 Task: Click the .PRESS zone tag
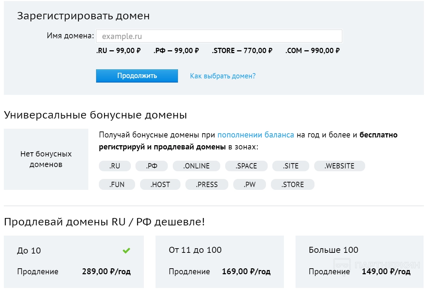(207, 185)
